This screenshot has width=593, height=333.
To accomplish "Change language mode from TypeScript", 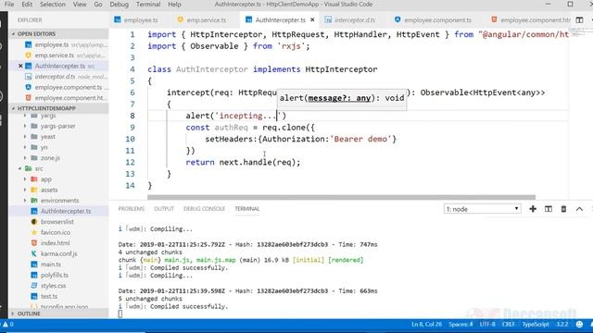I will click(x=536, y=324).
